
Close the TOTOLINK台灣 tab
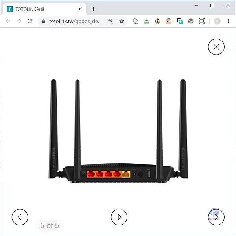point(80,9)
